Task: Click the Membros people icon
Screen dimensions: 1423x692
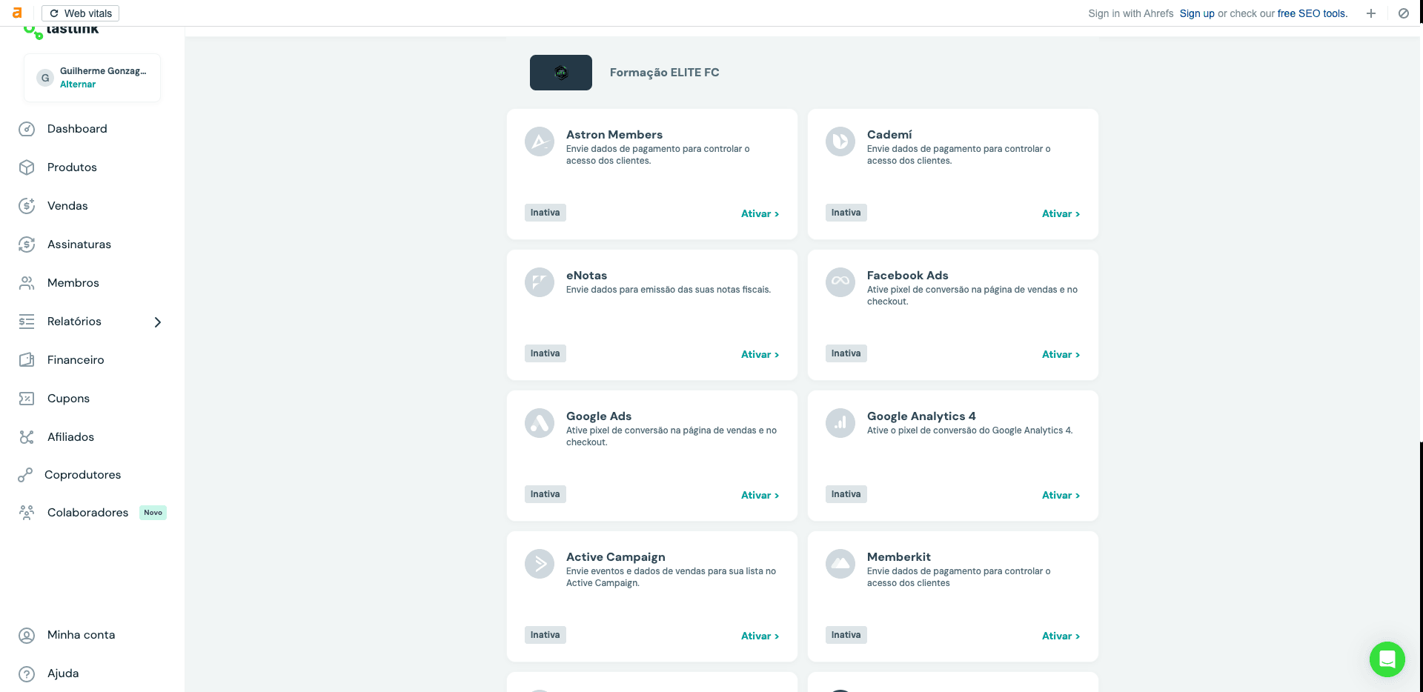Action: (27, 283)
